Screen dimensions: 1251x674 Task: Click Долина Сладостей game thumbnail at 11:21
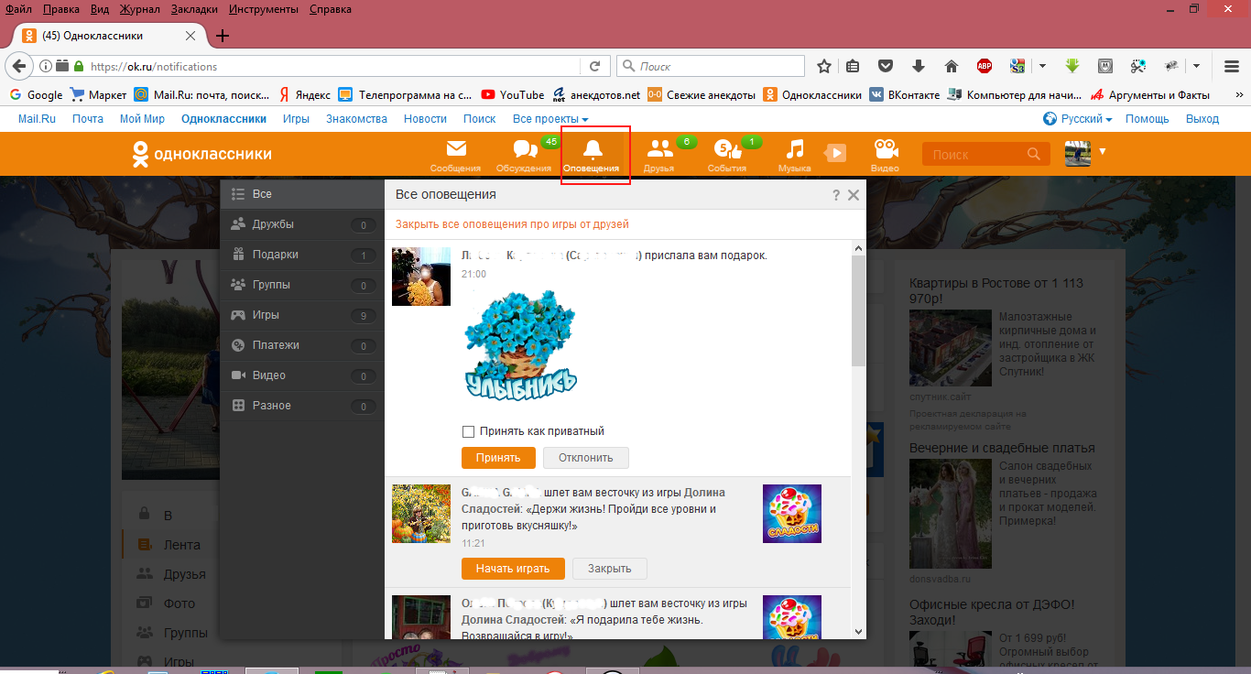pyautogui.click(x=792, y=514)
